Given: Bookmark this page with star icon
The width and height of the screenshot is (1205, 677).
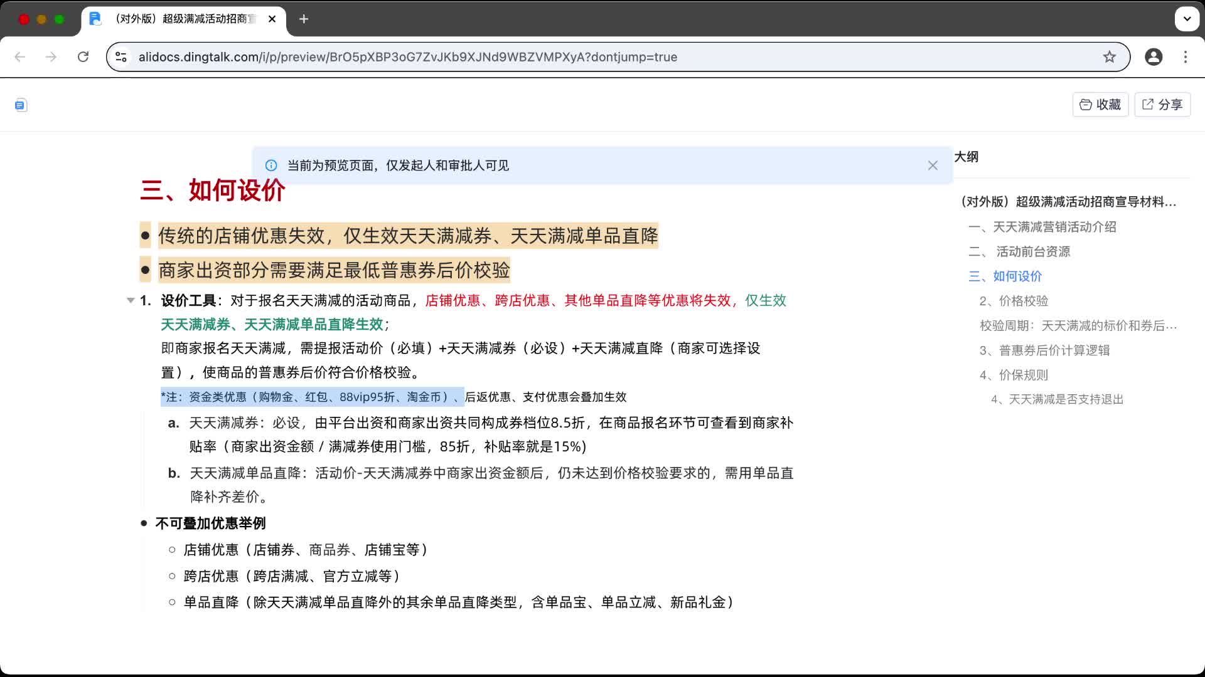Looking at the screenshot, I should pyautogui.click(x=1109, y=57).
